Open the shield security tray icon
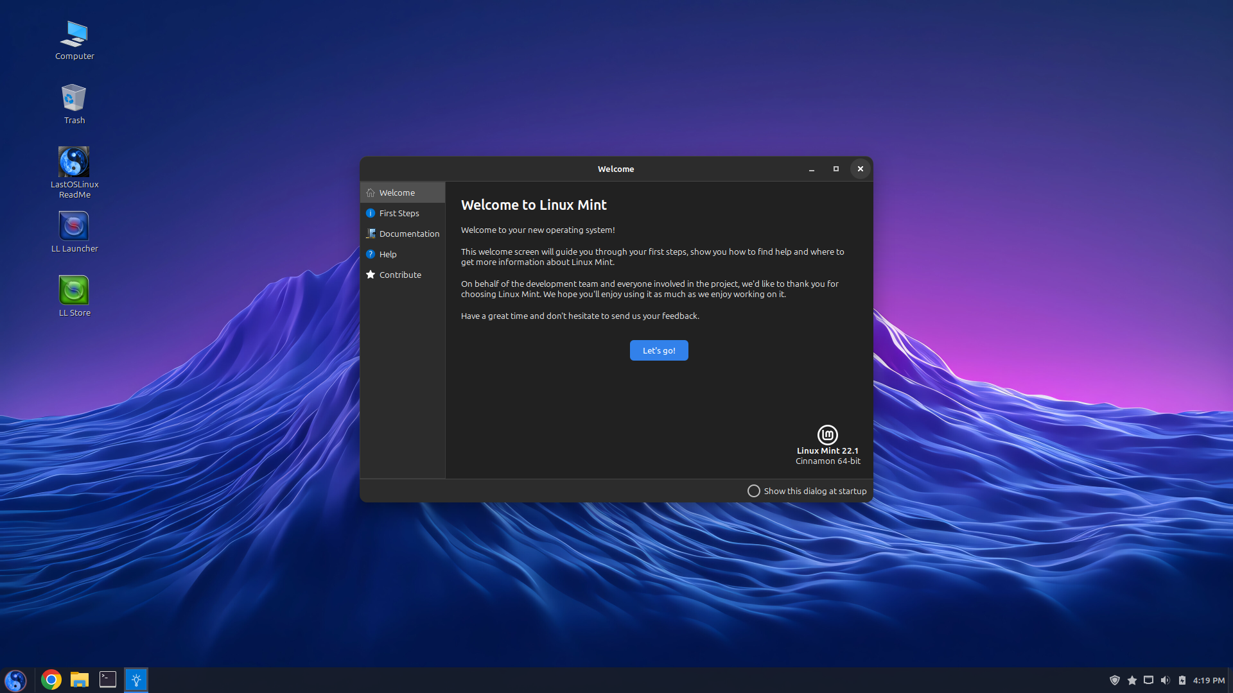This screenshot has height=693, width=1233. tap(1115, 680)
